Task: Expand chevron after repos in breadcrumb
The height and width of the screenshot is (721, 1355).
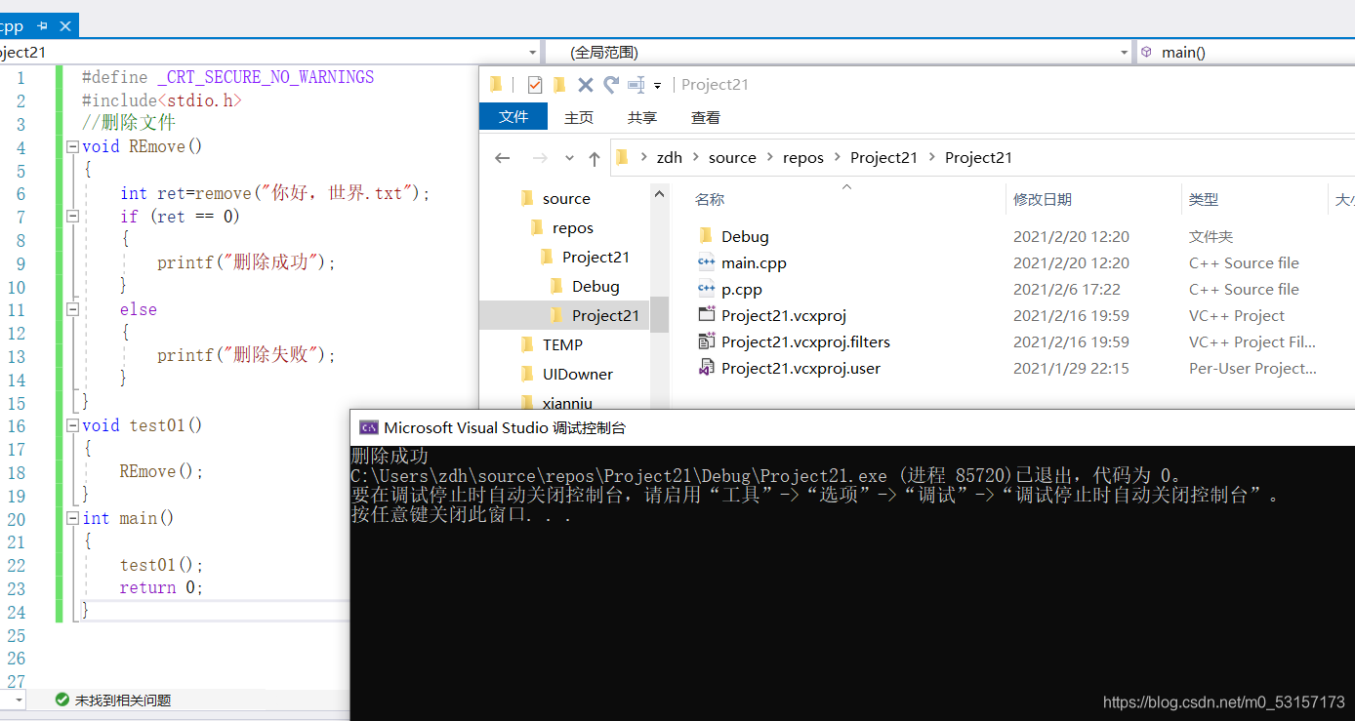Action: (x=838, y=158)
